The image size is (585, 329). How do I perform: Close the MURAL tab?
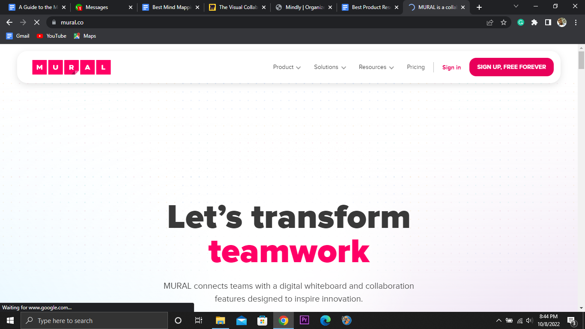(463, 7)
